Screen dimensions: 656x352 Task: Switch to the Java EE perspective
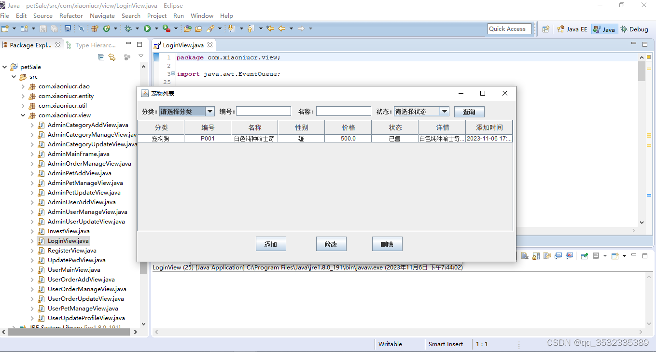pyautogui.click(x=572, y=29)
